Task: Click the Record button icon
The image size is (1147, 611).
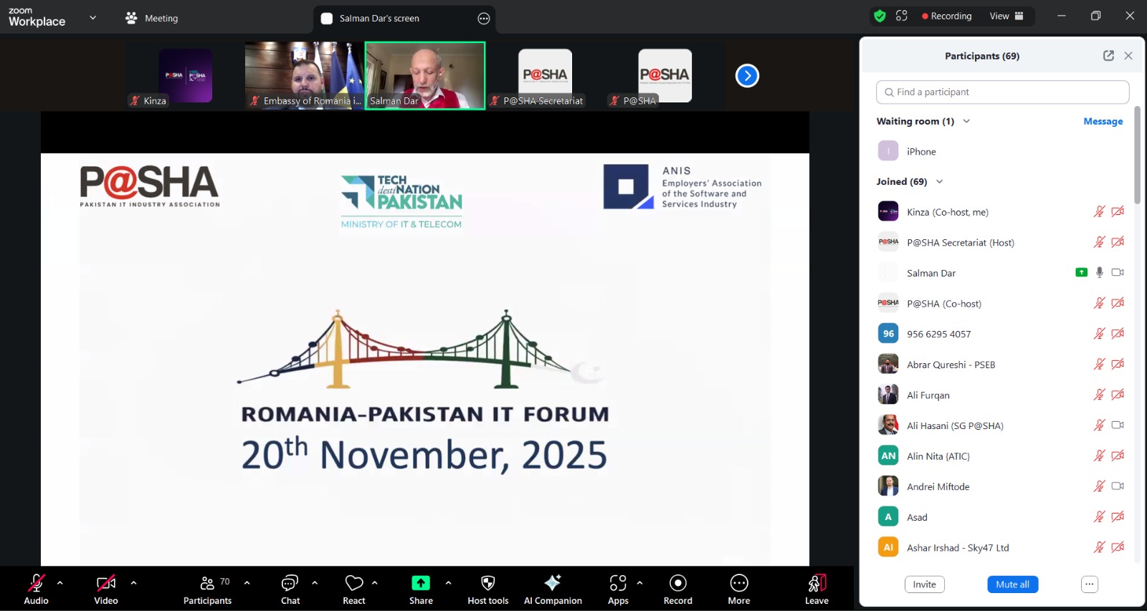Action: point(677,583)
